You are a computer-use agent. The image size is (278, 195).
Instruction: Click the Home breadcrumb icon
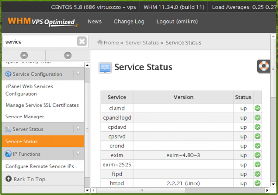(x=99, y=43)
